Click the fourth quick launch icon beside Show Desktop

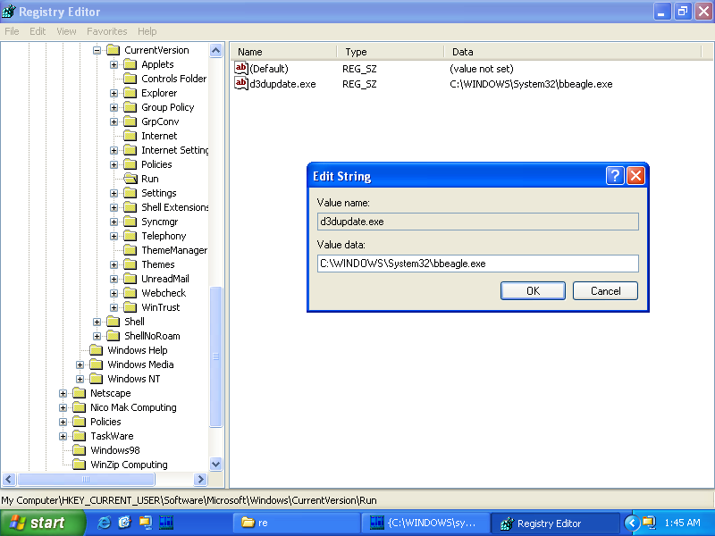[166, 523]
